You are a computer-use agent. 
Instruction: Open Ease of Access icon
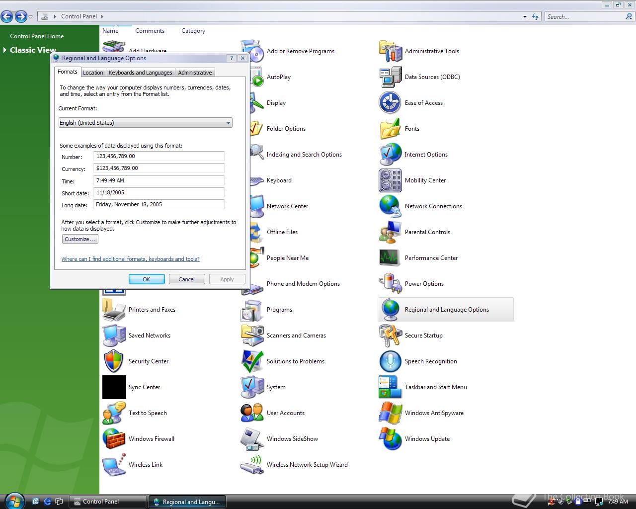tap(391, 103)
